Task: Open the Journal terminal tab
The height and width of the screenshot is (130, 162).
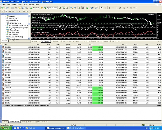Action: tap(44, 122)
